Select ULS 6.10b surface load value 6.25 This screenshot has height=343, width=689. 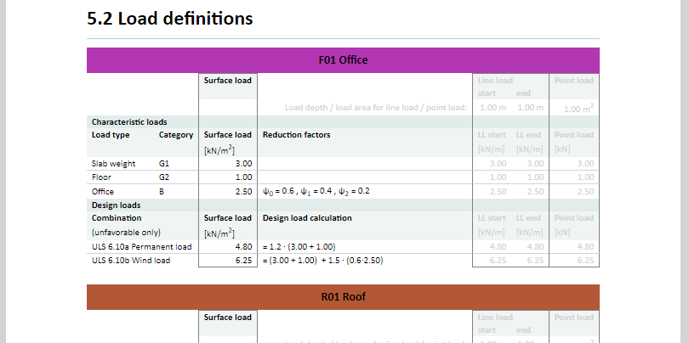242,261
